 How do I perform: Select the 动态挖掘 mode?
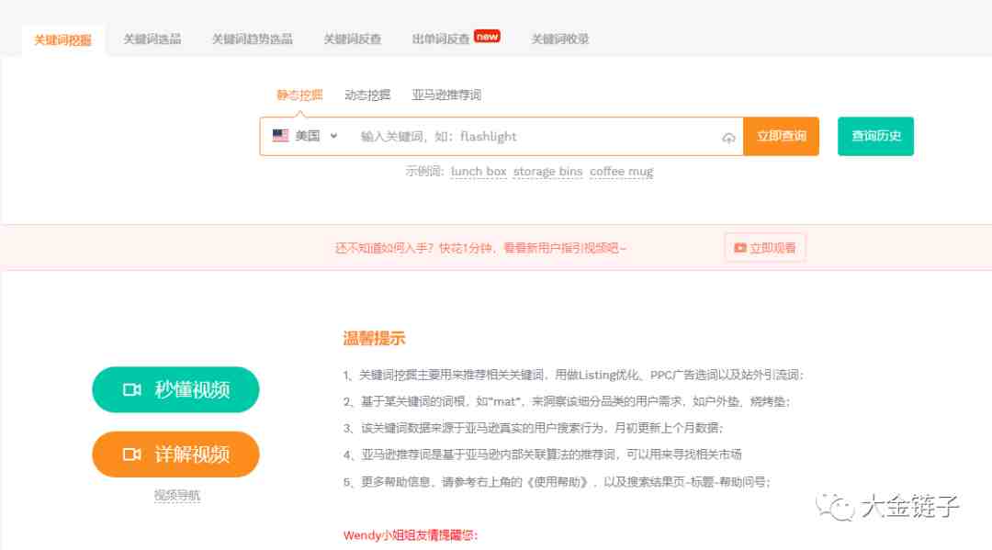pyautogui.click(x=366, y=95)
